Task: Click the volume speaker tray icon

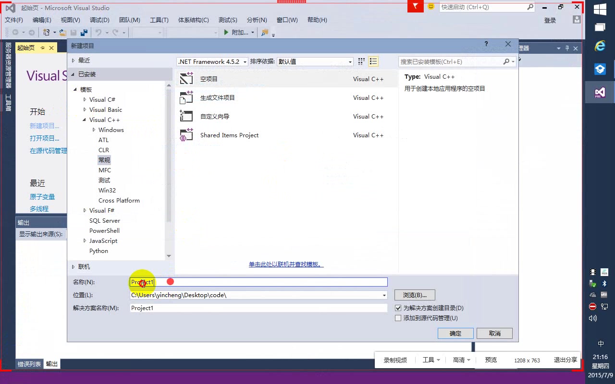Action: [x=593, y=318]
